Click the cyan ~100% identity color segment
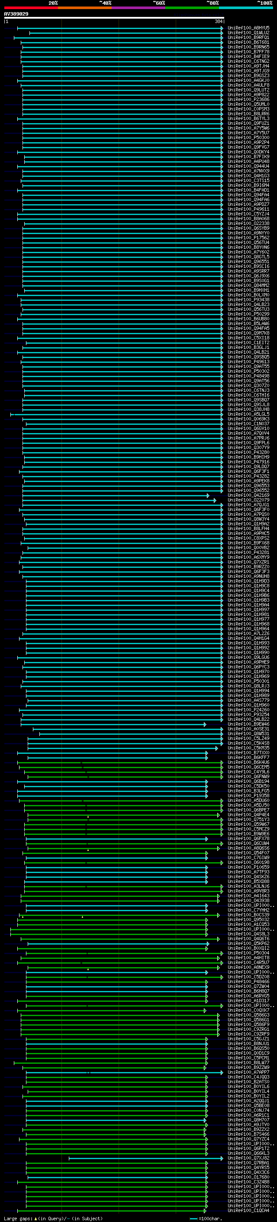This screenshot has width=277, height=1222. click(x=246, y=8)
